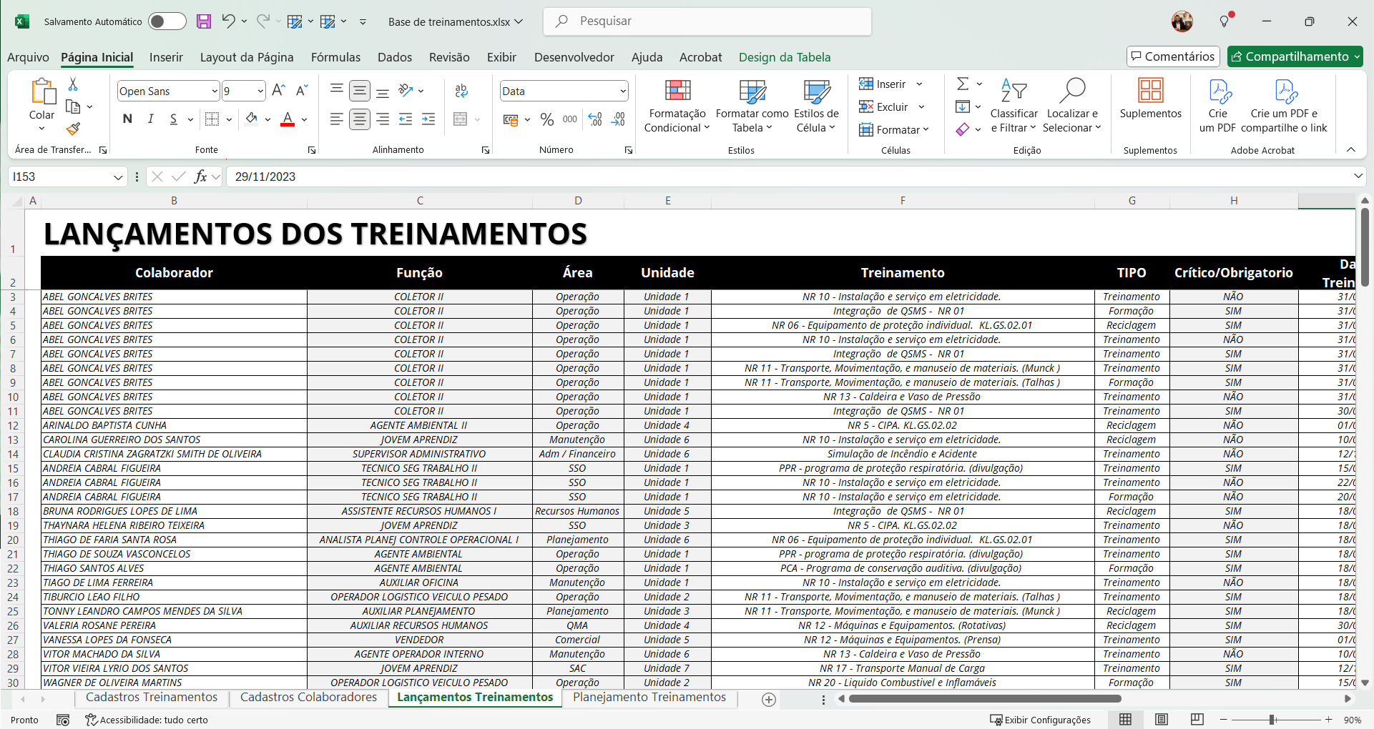Apply the percent style format
Viewport: 1374px width, 729px height.
pyautogui.click(x=547, y=120)
